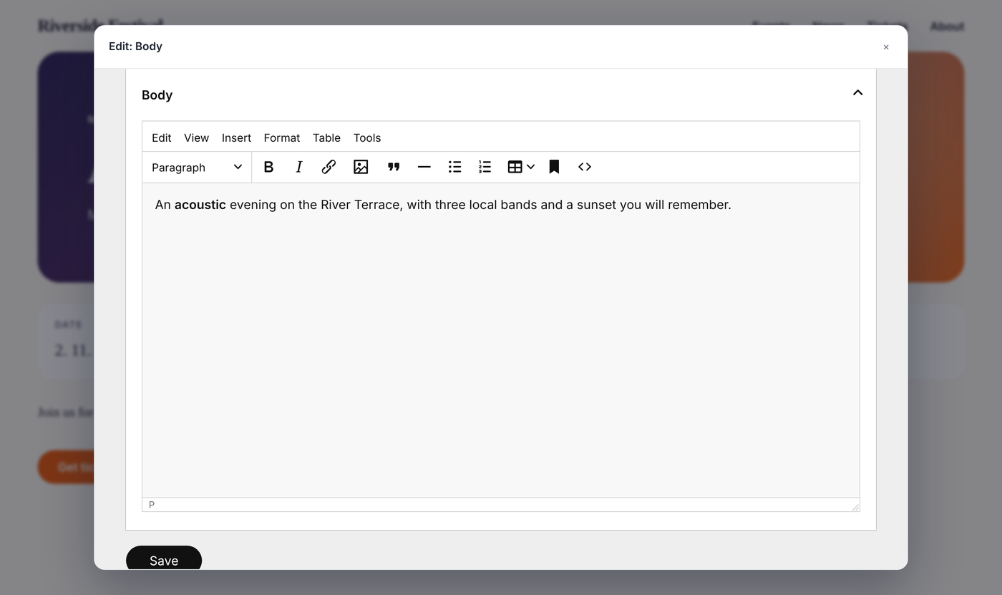The height and width of the screenshot is (595, 1002).
Task: Click the "Body" section heading
Action: (157, 95)
